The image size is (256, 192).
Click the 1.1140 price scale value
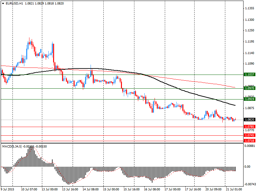(x=250, y=53)
